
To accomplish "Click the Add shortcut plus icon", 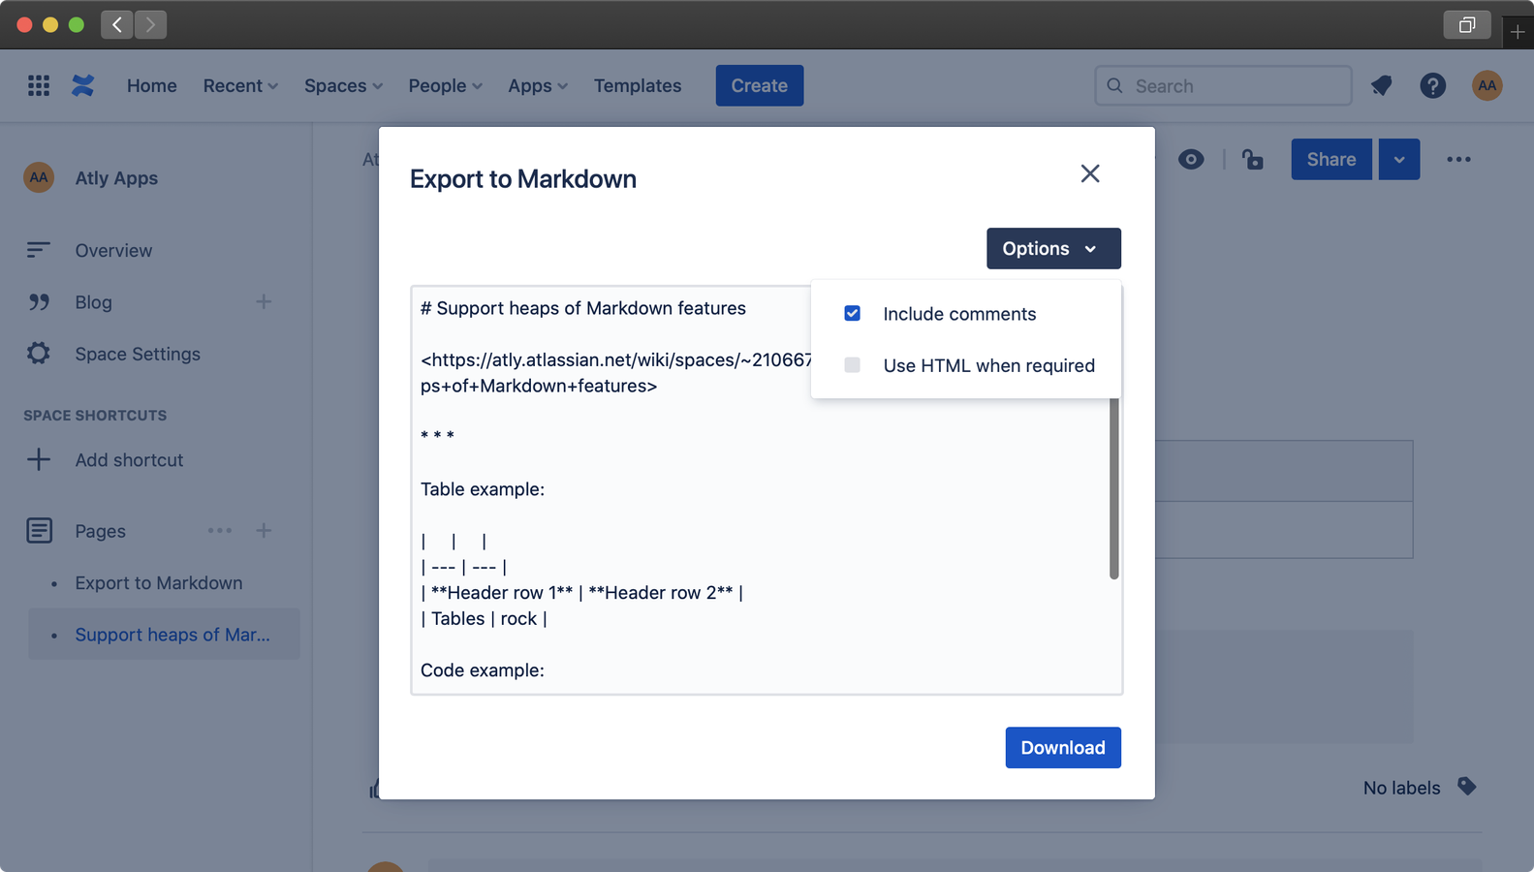I will (39, 459).
